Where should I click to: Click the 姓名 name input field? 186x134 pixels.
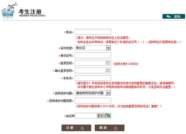point(93,32)
